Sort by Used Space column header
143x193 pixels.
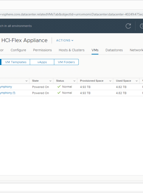(x=123, y=81)
